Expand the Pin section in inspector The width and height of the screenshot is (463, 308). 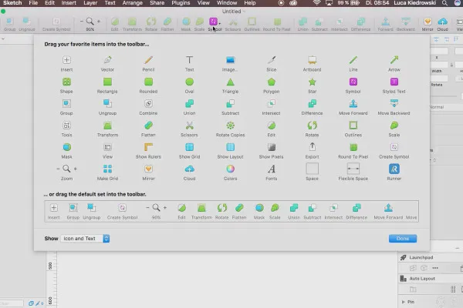pyautogui.click(x=404, y=302)
